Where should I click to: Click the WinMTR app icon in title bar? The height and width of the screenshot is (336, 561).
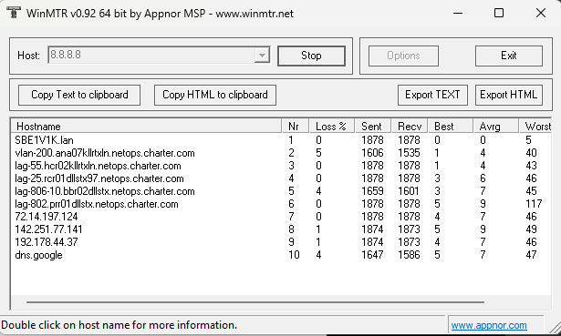(14, 13)
